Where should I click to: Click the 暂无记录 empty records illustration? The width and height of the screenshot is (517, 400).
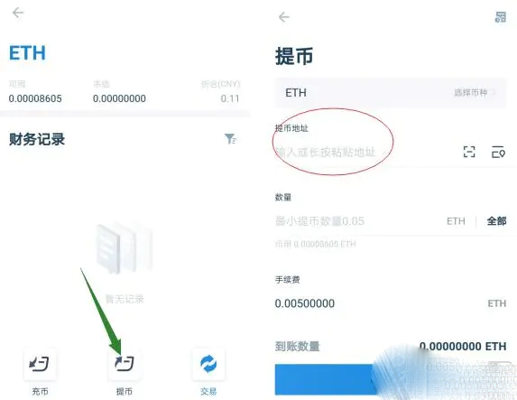125,248
